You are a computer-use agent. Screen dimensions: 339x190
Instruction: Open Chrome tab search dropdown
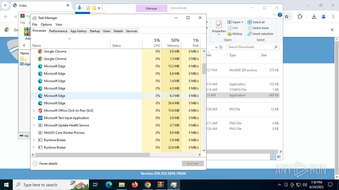click(5, 5)
